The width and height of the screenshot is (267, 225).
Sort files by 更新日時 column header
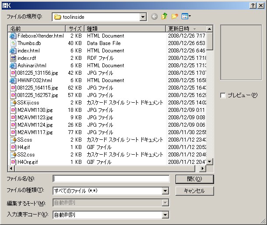click(x=186, y=28)
